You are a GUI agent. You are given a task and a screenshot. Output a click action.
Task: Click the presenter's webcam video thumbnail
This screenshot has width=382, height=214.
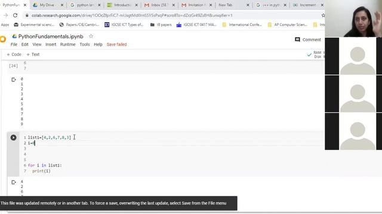(353, 18)
